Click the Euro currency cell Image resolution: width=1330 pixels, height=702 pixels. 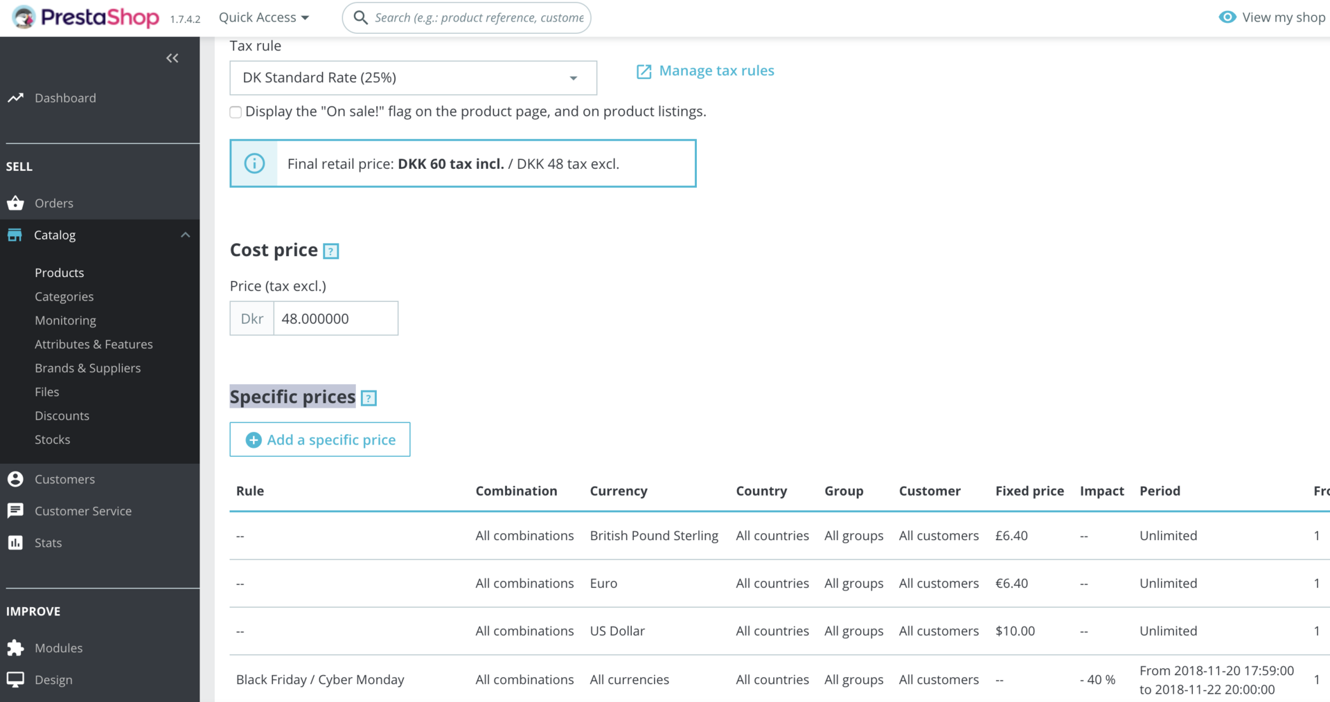[x=604, y=584]
